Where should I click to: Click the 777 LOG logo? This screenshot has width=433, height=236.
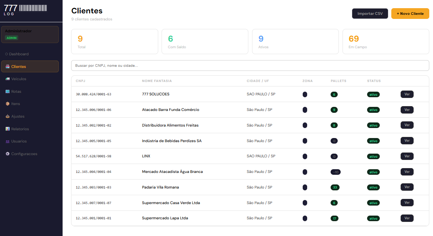25,10
